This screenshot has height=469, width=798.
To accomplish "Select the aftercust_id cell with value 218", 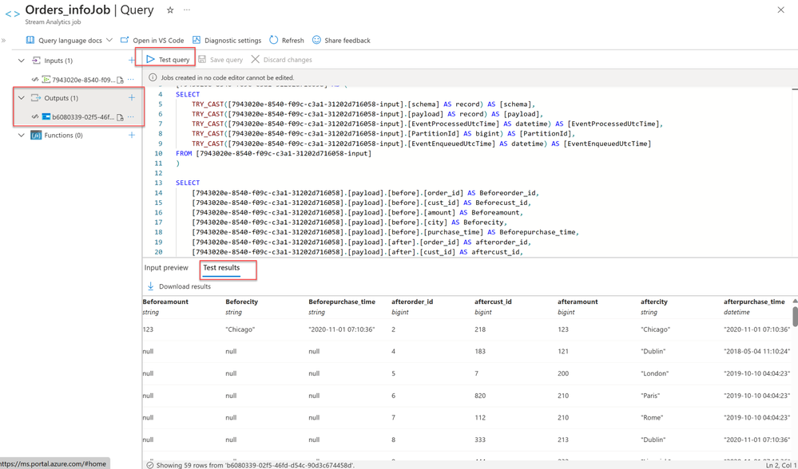I will (x=480, y=329).
